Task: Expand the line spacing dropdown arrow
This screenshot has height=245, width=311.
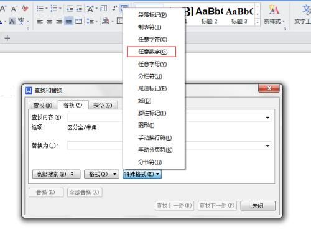Action: click(x=96, y=21)
